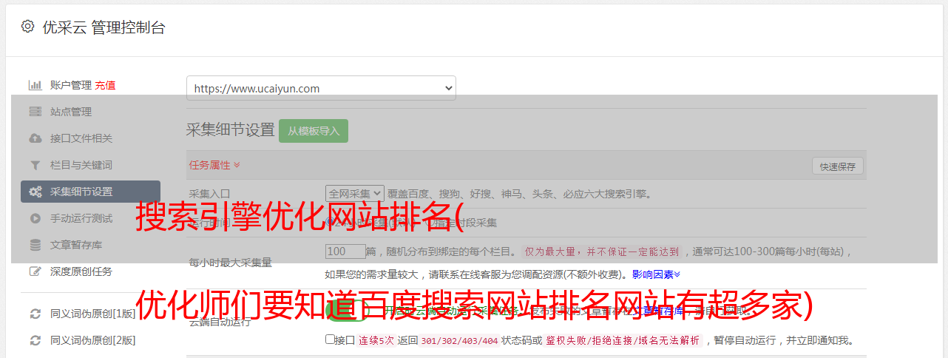Check the 接口 error-pause checkbox
The height and width of the screenshot is (358, 948).
(330, 340)
